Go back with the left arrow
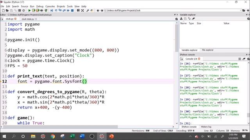 coord(98,10)
